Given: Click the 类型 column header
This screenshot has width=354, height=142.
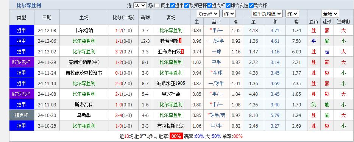Looking at the screenshot, I should (22, 17).
